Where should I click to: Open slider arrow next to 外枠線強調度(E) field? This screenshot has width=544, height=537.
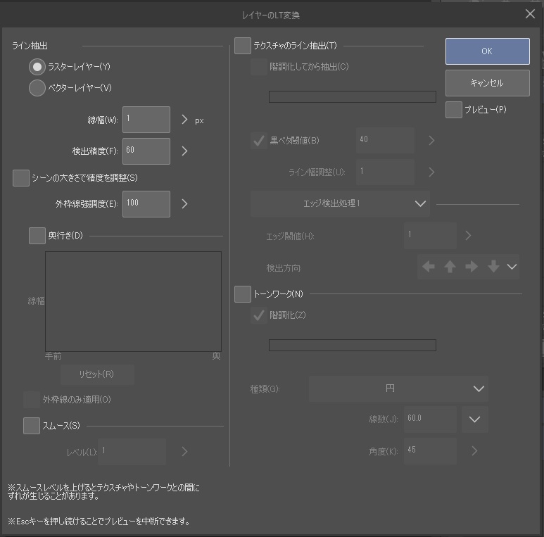tap(184, 204)
